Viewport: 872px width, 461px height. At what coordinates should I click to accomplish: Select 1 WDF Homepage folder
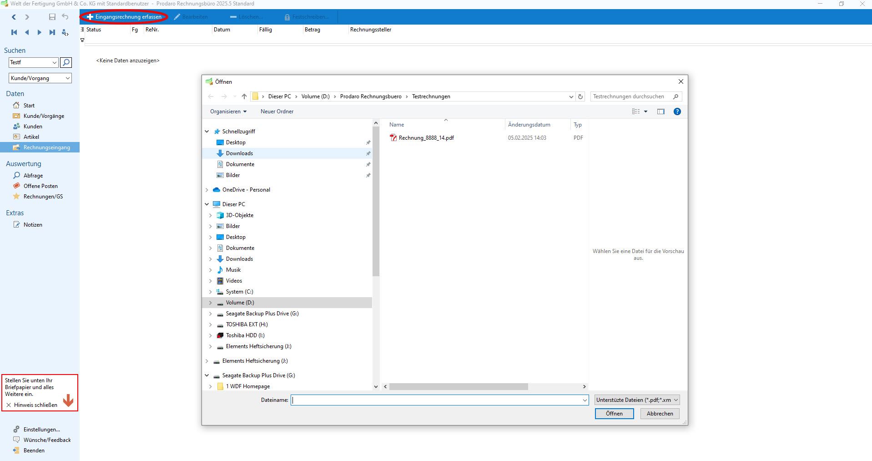click(x=248, y=386)
